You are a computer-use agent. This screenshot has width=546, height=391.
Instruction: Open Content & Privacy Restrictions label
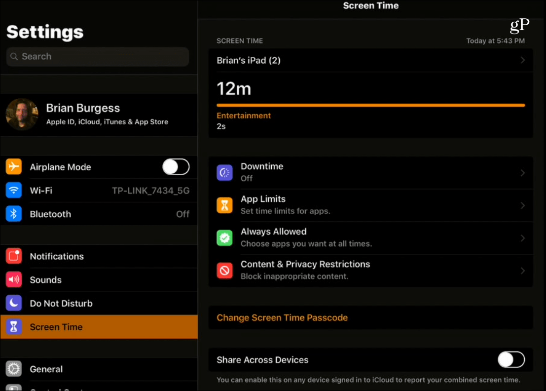click(x=305, y=264)
